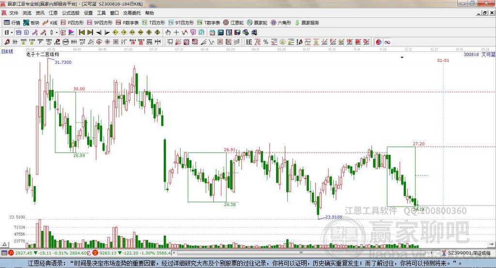Collapse the volume panel up arrow
The image size is (496, 268).
4,244
